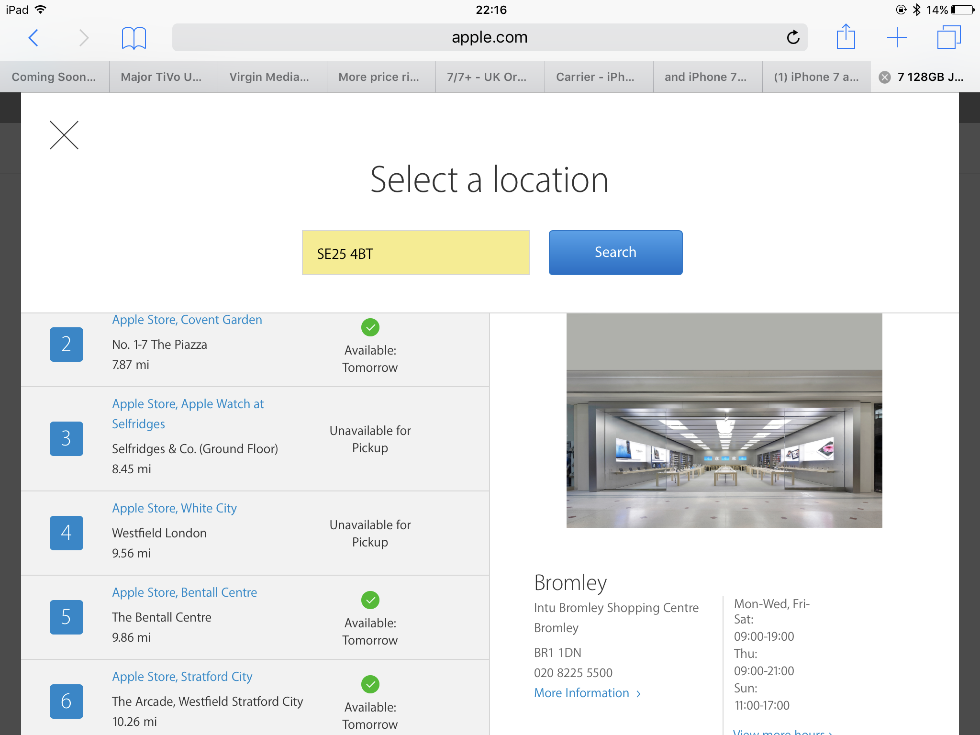
Task: Open Apple Store, White City link
Action: coord(174,508)
